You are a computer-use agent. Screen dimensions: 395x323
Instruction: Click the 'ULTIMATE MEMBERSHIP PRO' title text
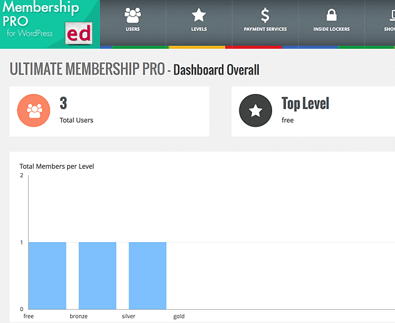[87, 69]
